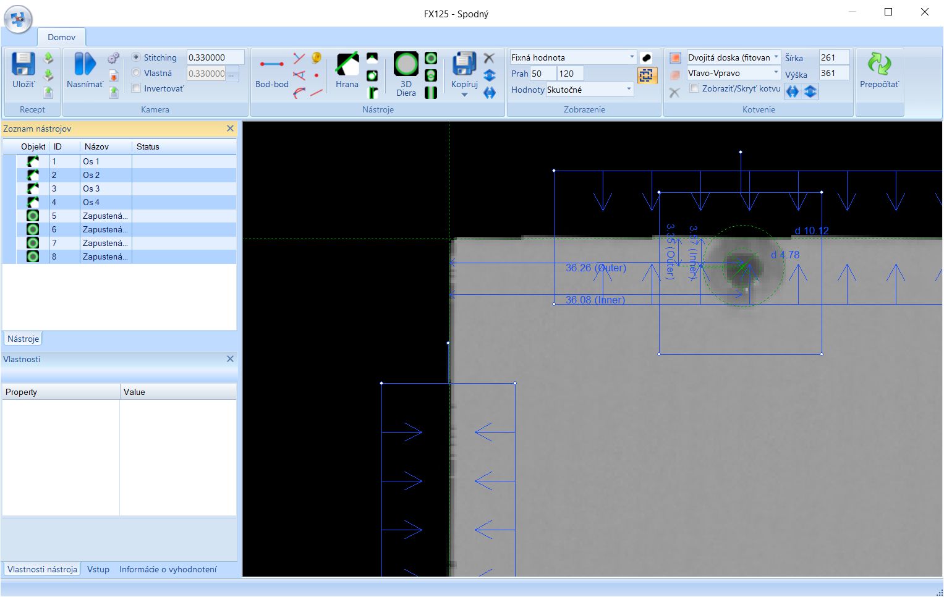Select the Stitching radio button
This screenshot has height=597, width=944.
136,57
